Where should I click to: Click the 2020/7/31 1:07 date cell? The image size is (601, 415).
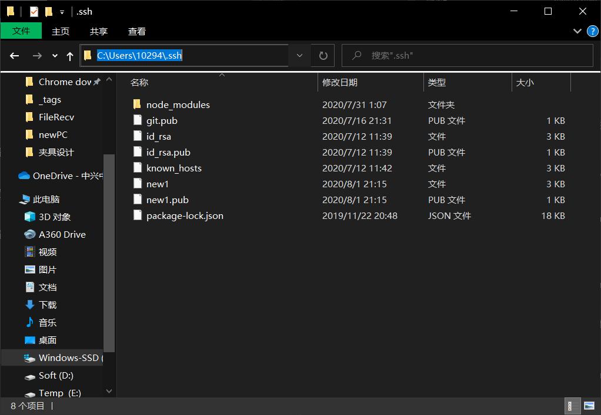[355, 105]
